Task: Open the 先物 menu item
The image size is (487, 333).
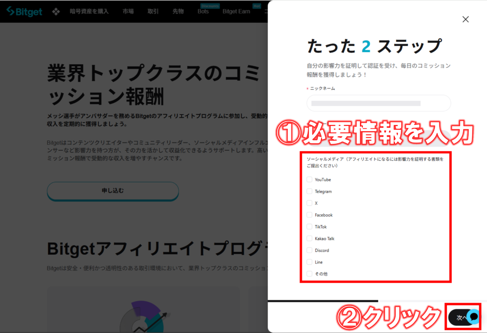Action: coord(178,11)
